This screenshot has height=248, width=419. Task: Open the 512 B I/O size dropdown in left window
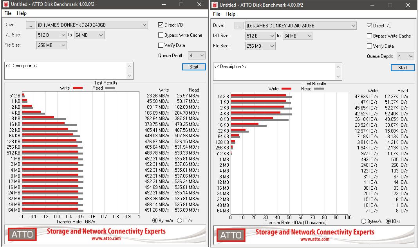pos(52,35)
